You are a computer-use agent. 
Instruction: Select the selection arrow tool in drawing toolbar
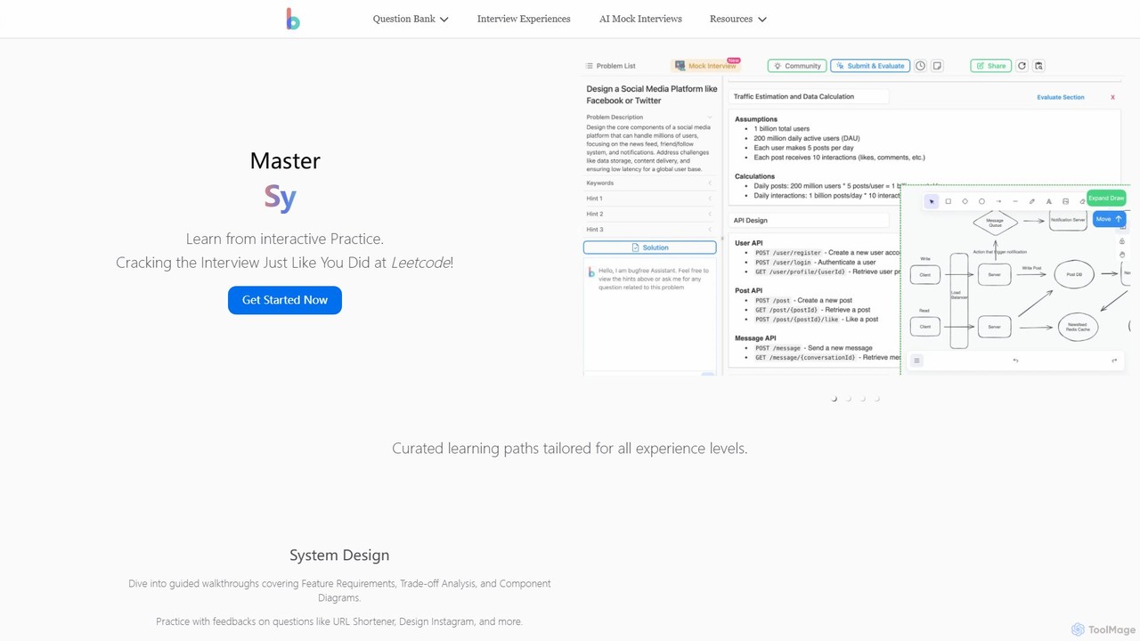click(932, 201)
